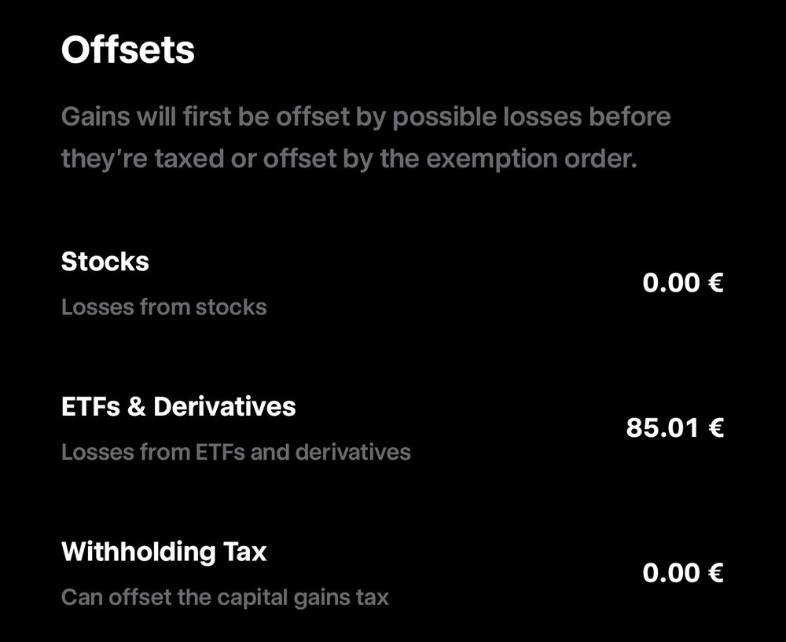Click the Offsets heading

click(127, 51)
